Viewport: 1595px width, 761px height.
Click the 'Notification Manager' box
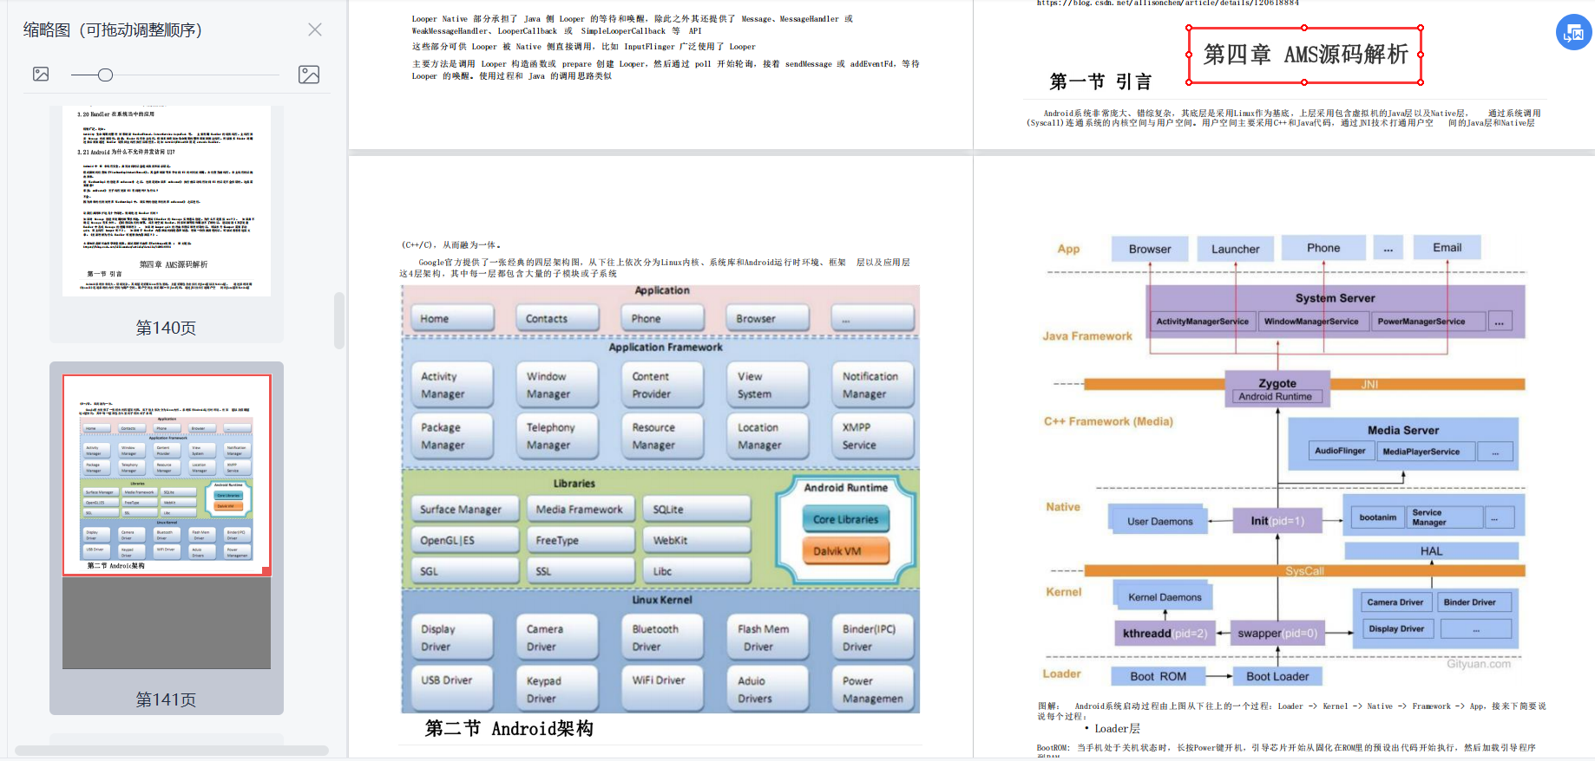tap(873, 385)
